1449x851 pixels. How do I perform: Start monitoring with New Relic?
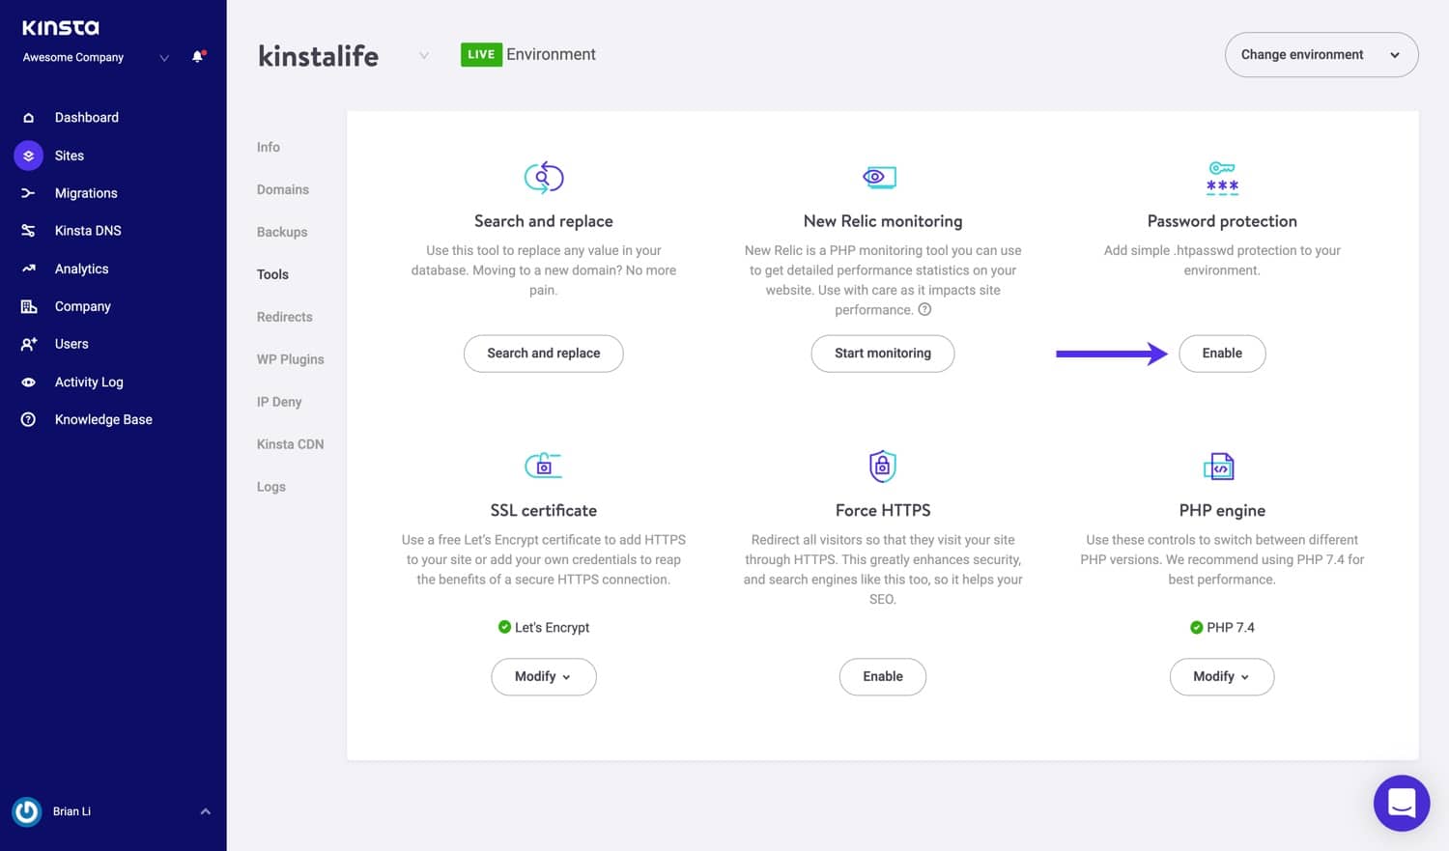coord(882,353)
